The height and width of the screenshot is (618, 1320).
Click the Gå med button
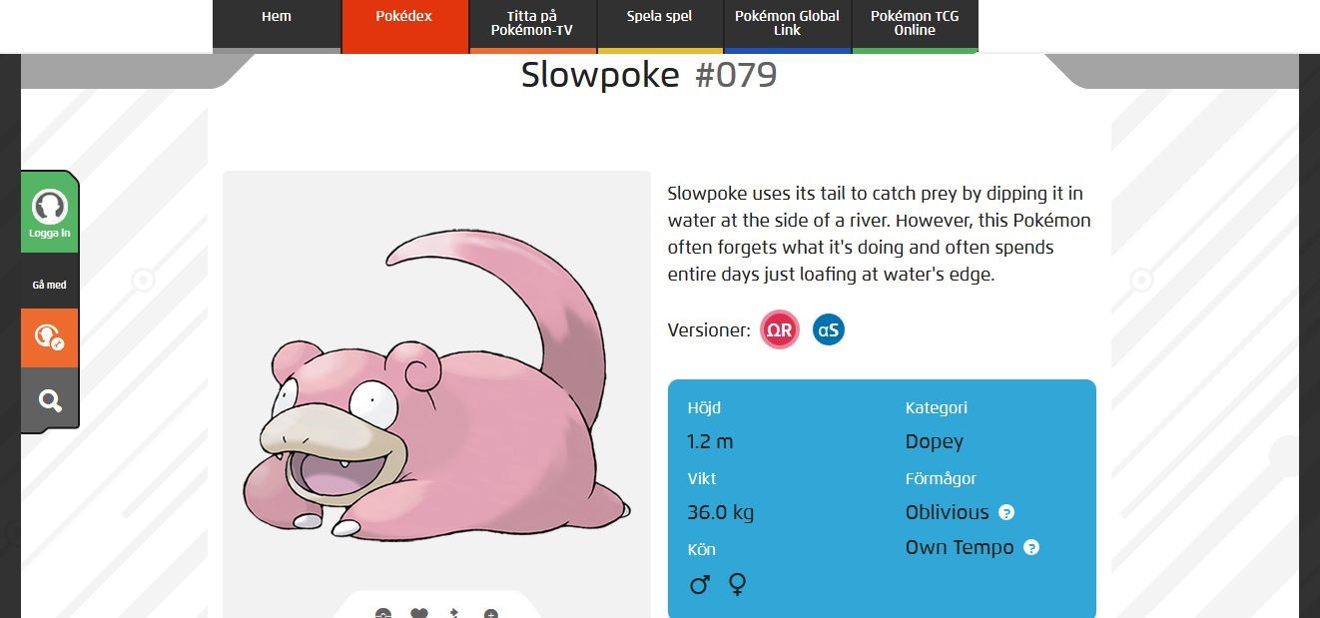coord(50,285)
